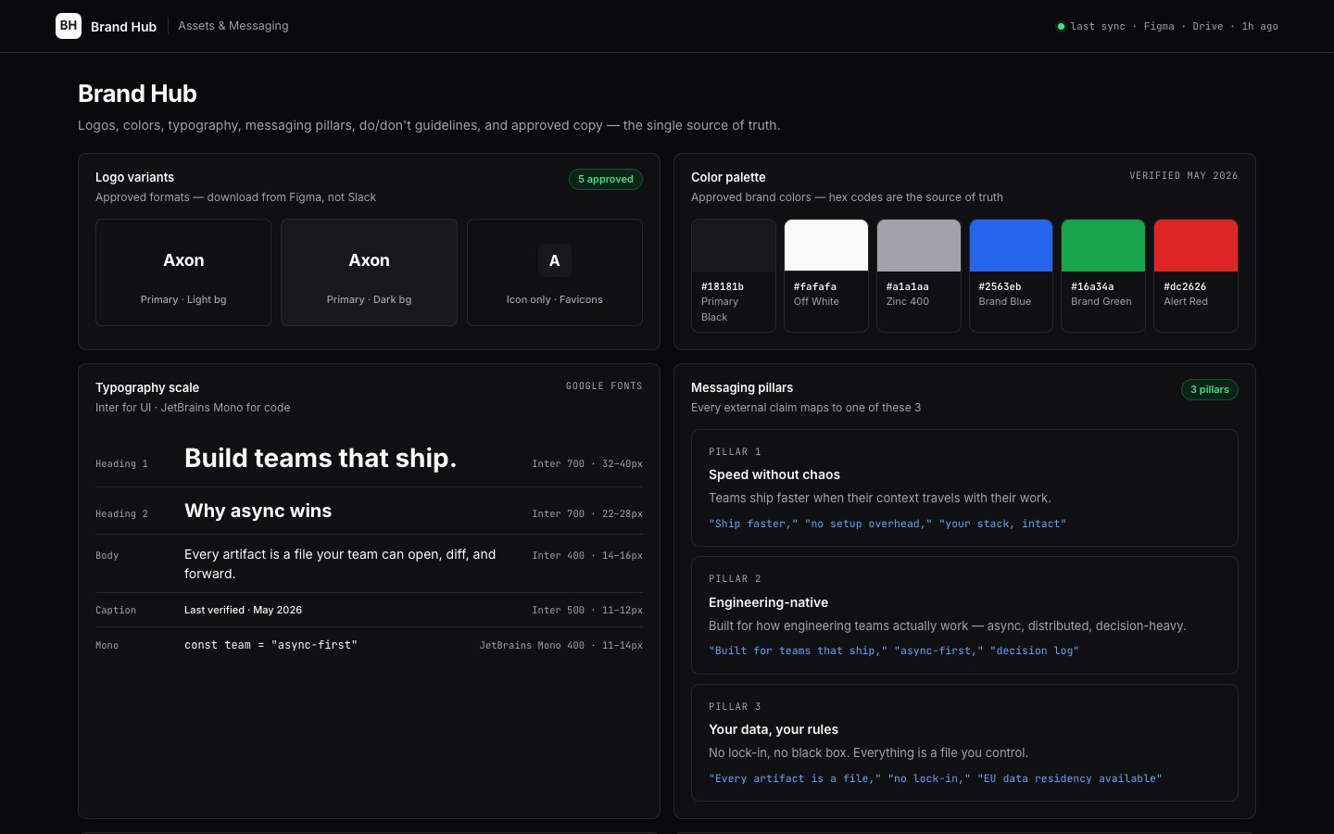Click the Color palette section heading

[x=728, y=177]
